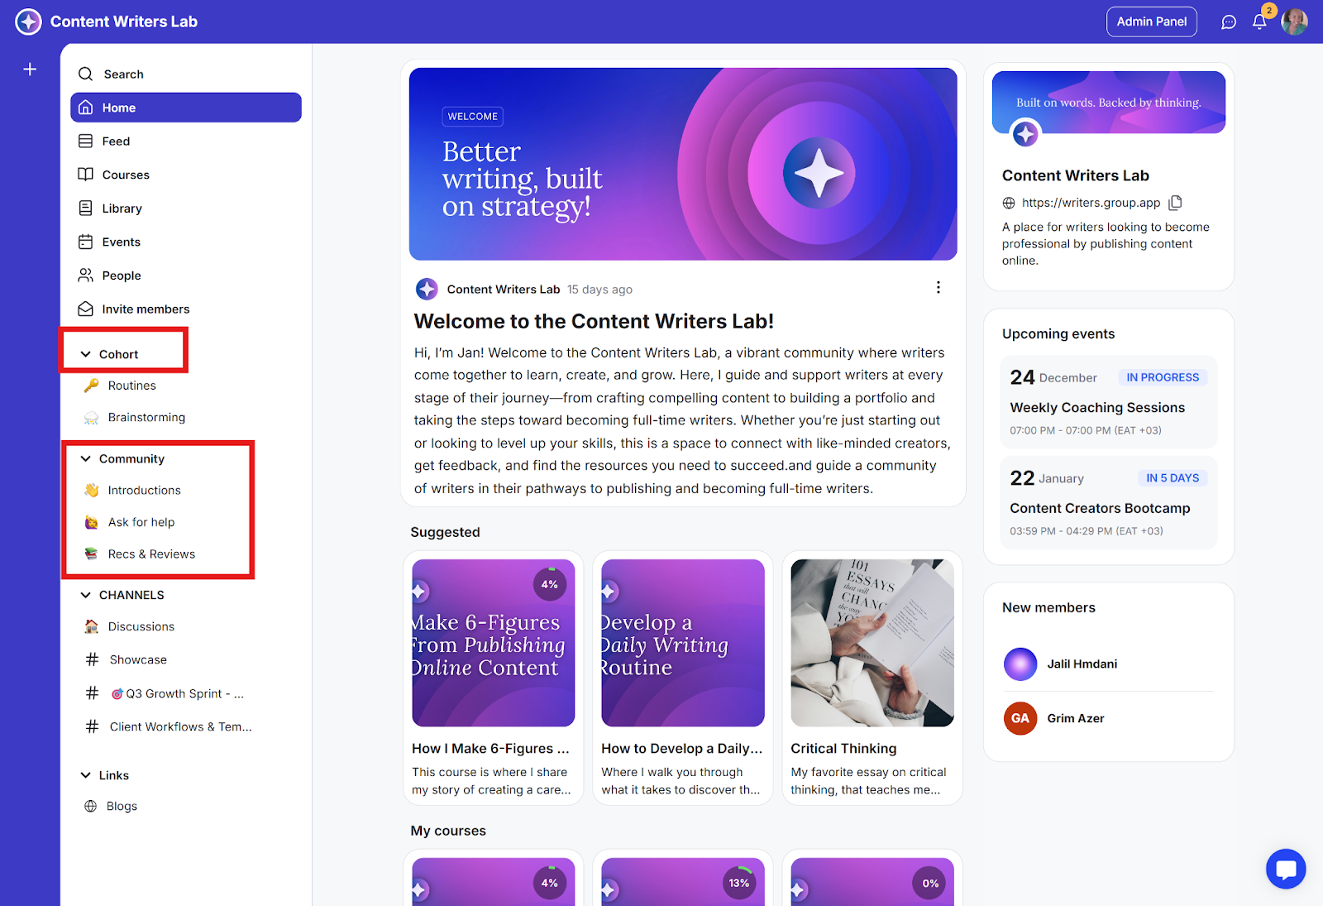Screen dimensions: 1323x906
Task: Click the Blogs globe icon
Action: [x=91, y=807]
